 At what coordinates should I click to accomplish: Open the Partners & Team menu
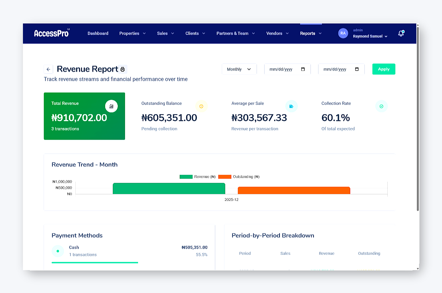[x=236, y=34]
